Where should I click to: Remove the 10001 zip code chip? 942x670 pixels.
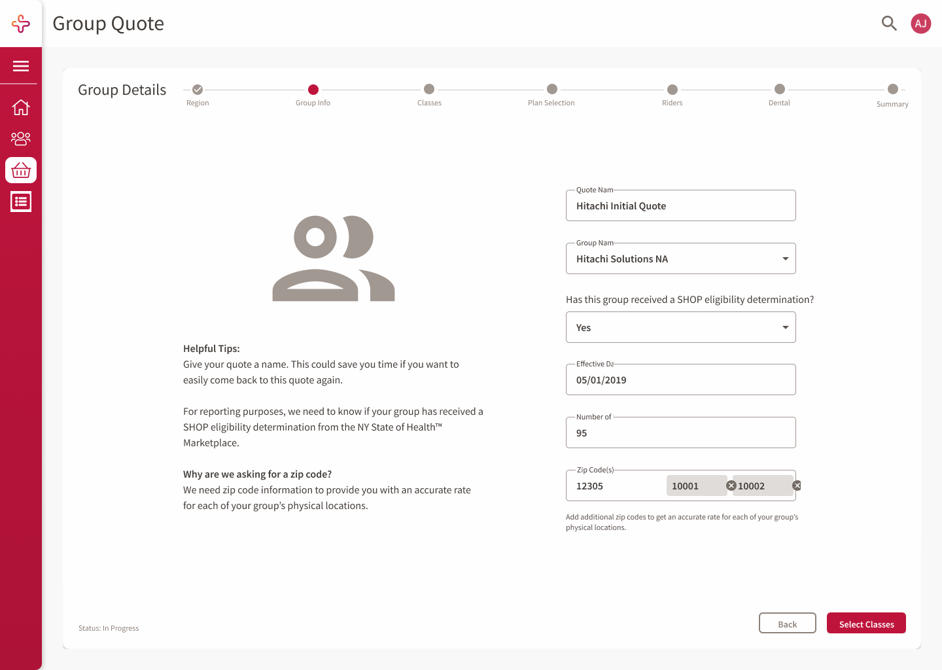[x=731, y=485]
